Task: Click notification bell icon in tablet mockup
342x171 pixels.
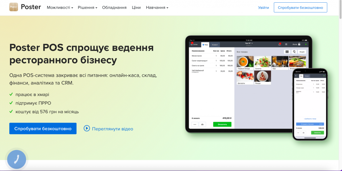Action: 280,44
